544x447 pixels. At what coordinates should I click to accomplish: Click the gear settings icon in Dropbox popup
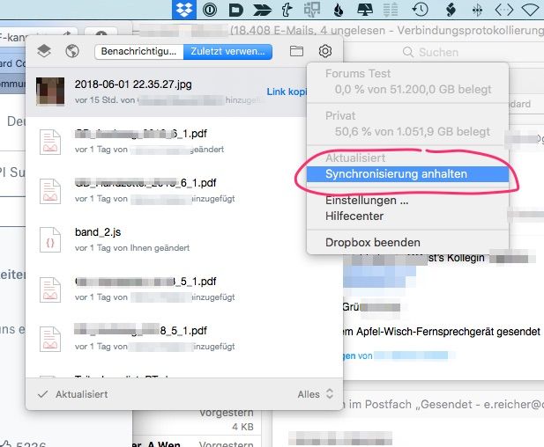[x=325, y=51]
